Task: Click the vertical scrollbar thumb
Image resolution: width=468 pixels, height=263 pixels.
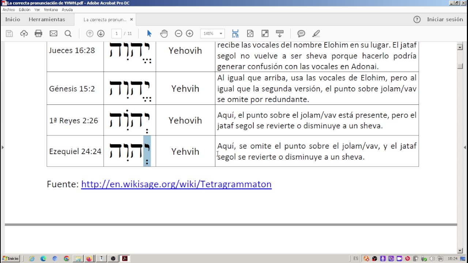Action: click(460, 66)
